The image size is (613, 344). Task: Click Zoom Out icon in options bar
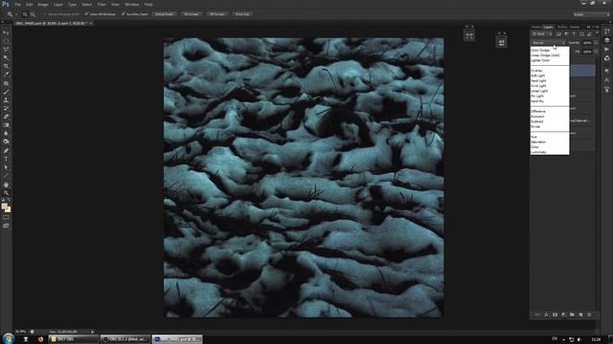click(x=33, y=14)
